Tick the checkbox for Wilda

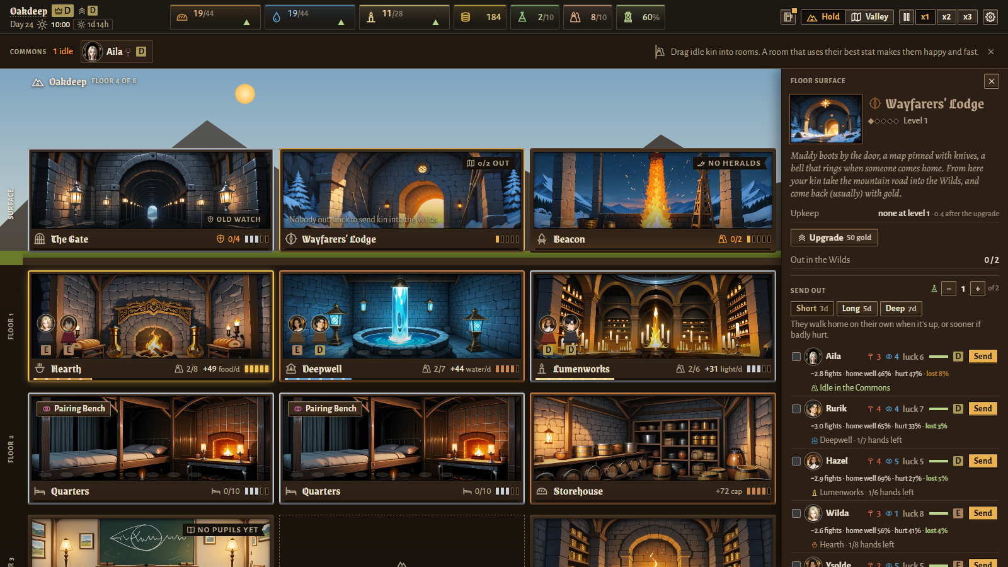pos(796,513)
